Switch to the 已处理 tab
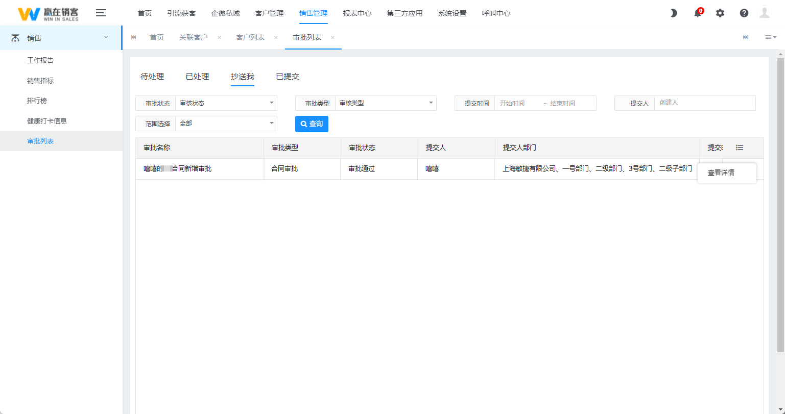785x414 pixels. (x=197, y=77)
